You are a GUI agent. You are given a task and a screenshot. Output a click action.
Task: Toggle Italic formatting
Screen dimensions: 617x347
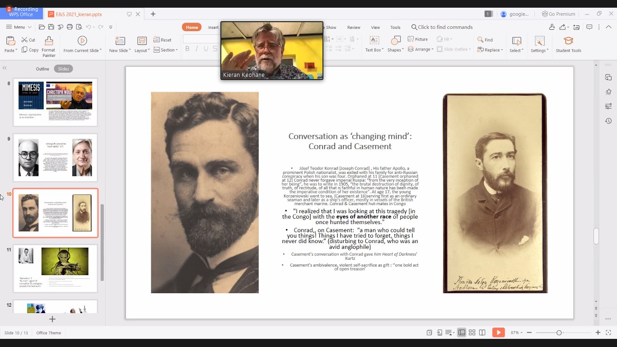[x=196, y=49]
